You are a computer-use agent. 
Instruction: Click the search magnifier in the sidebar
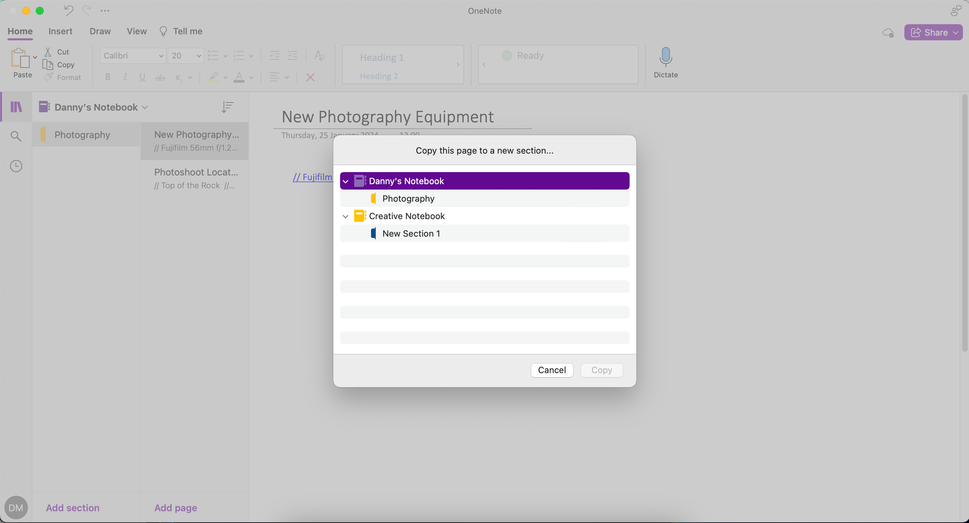pyautogui.click(x=16, y=136)
